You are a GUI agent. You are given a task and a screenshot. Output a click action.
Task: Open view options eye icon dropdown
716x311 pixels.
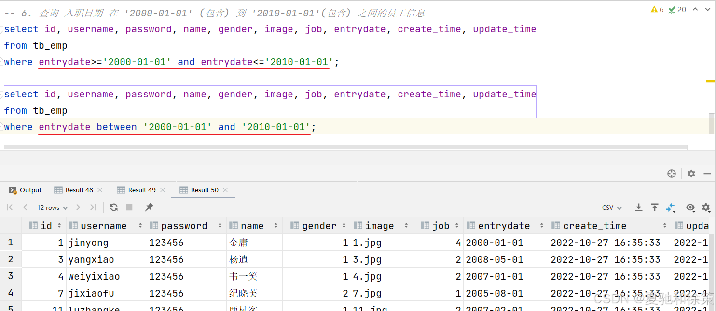click(691, 208)
